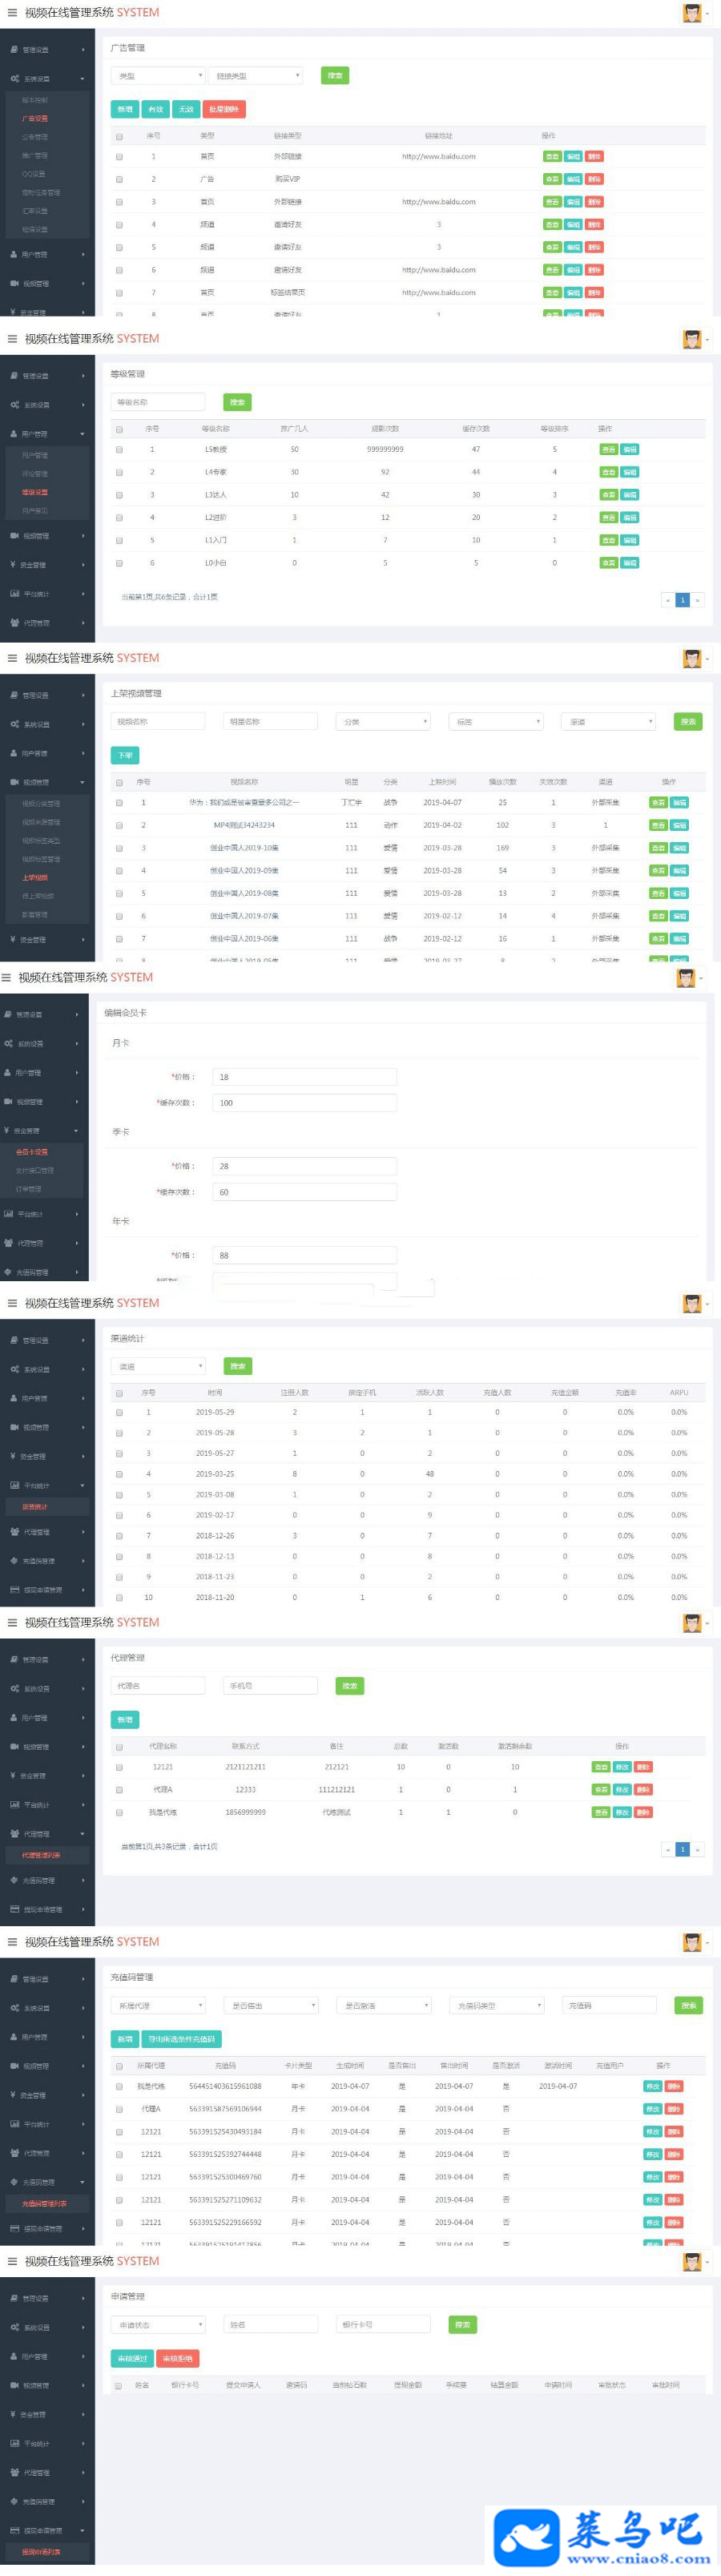Image resolution: width=721 pixels, height=2576 pixels.
Task: Select 代理管理列表 submenu item in sidebar
Action: tap(41, 1855)
